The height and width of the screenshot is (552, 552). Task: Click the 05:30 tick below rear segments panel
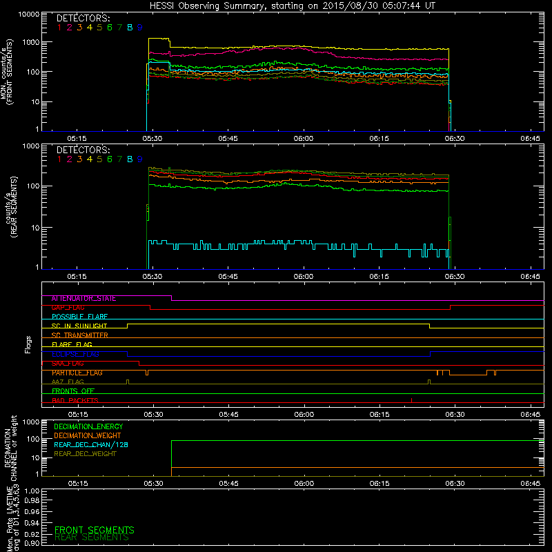[152, 277]
